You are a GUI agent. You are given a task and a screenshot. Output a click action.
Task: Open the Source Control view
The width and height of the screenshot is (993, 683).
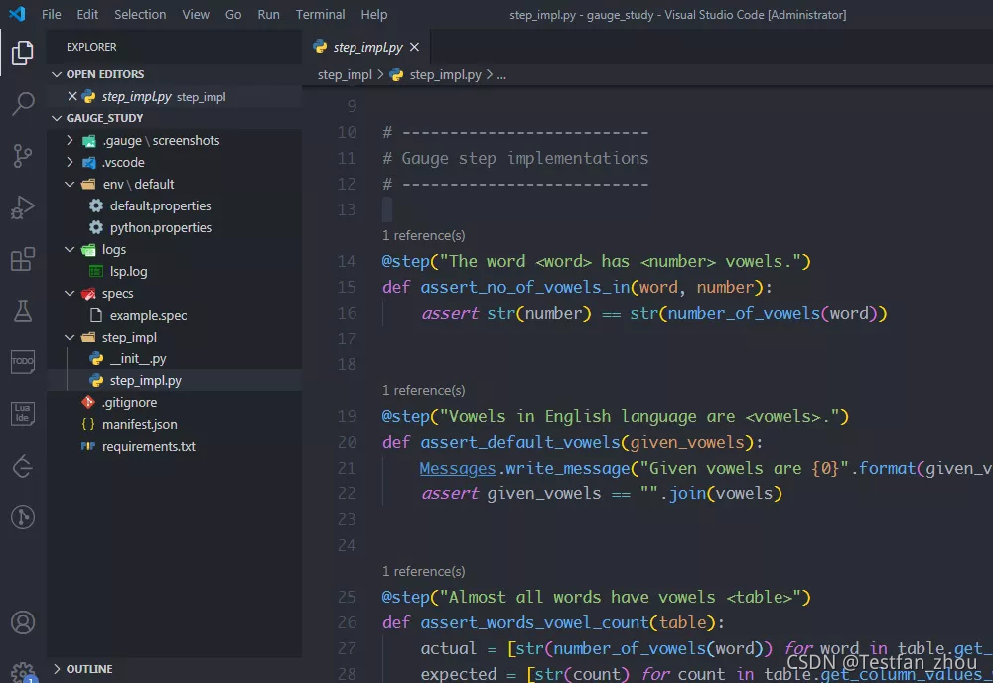(x=22, y=156)
